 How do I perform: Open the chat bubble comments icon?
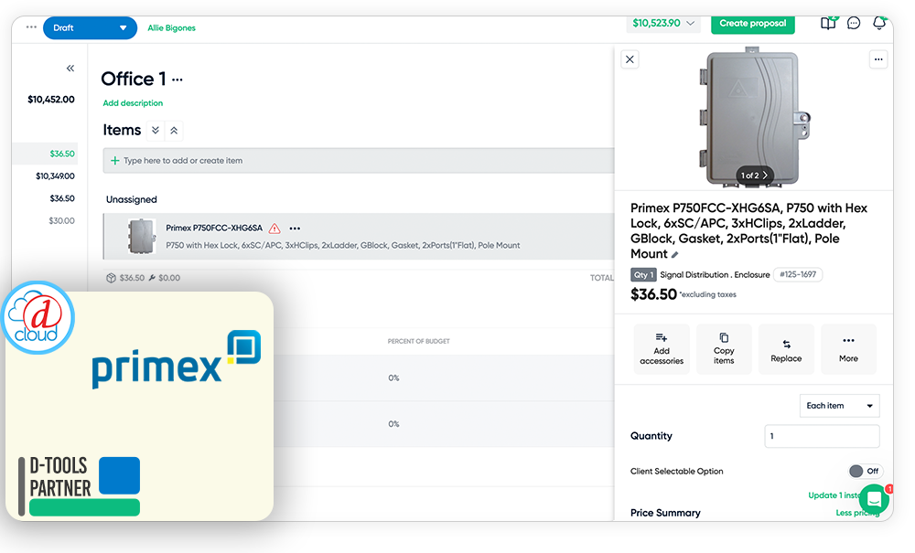853,24
